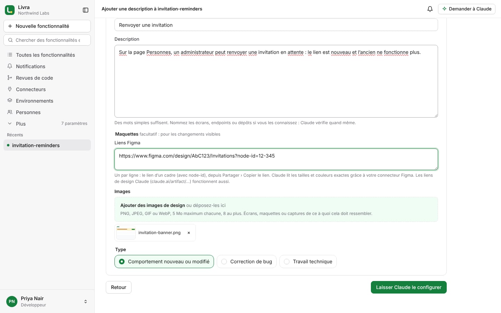Click the Personnes people icon
This screenshot has width=501, height=313.
click(10, 112)
